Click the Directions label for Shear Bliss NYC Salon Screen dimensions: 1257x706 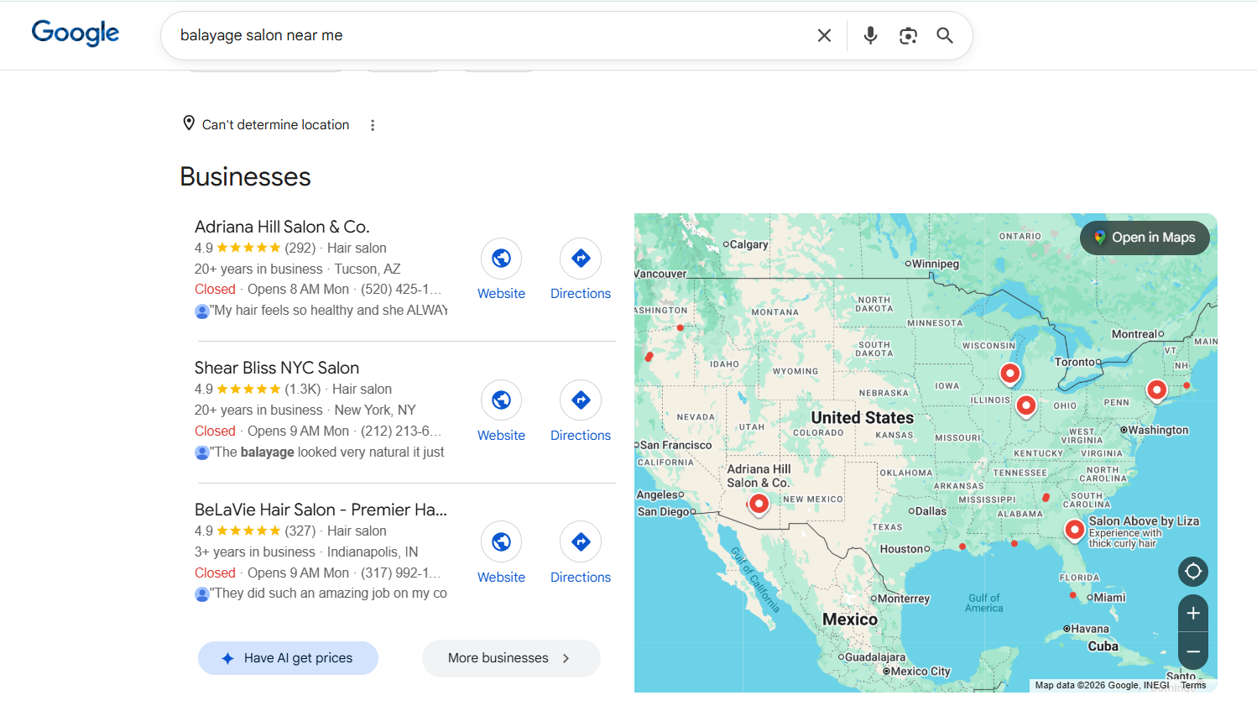click(x=581, y=436)
